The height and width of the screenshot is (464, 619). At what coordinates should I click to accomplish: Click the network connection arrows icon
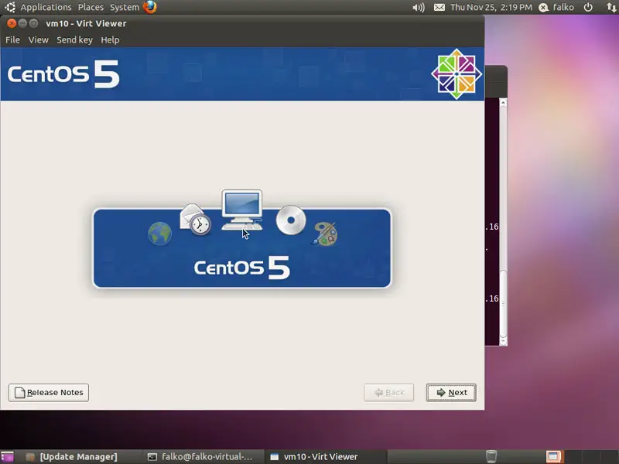pos(611,7)
